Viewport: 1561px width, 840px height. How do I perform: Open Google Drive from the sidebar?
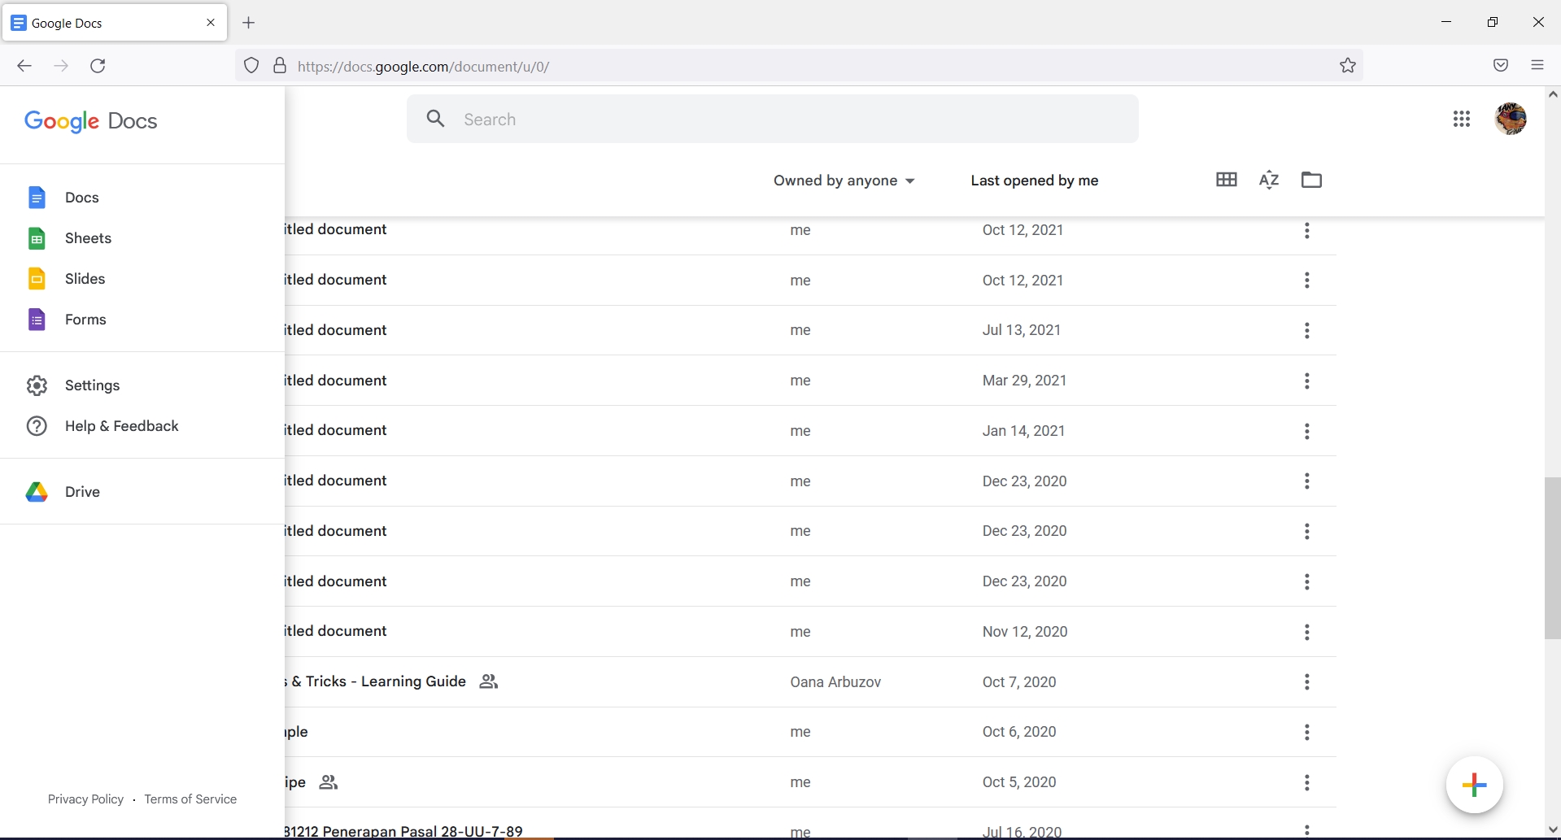(x=82, y=491)
